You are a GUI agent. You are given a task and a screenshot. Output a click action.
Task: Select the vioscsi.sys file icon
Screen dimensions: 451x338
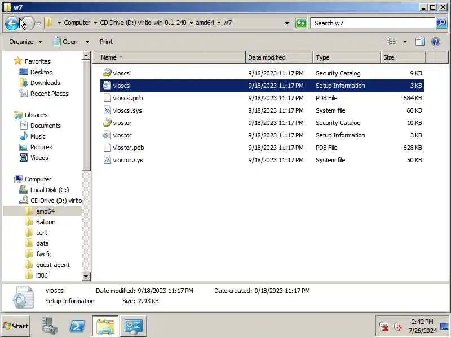pos(107,110)
